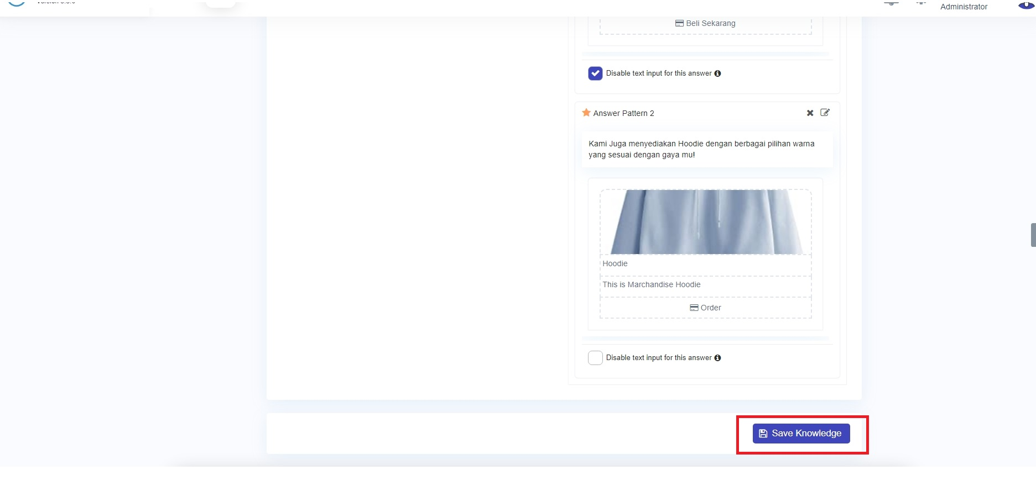Viewport: 1036px width, 486px height.
Task: Remove Answer Pattern 2 with the X icon
Action: (810, 113)
